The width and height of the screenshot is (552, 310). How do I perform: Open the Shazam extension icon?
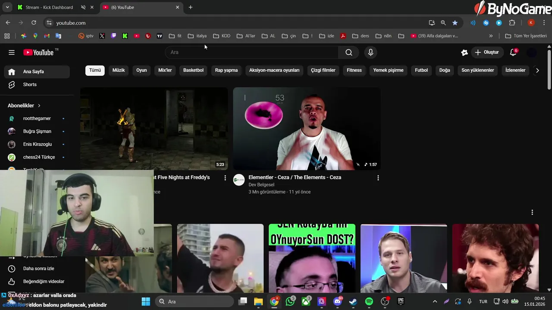point(486,23)
